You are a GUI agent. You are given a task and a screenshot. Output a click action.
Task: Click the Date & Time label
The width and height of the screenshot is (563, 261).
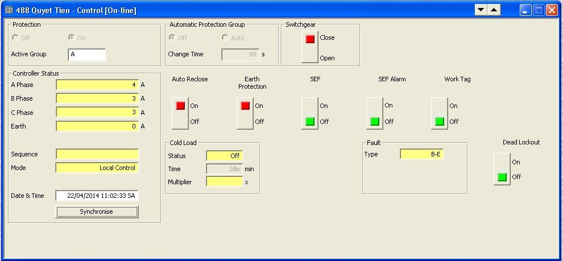tap(28, 196)
